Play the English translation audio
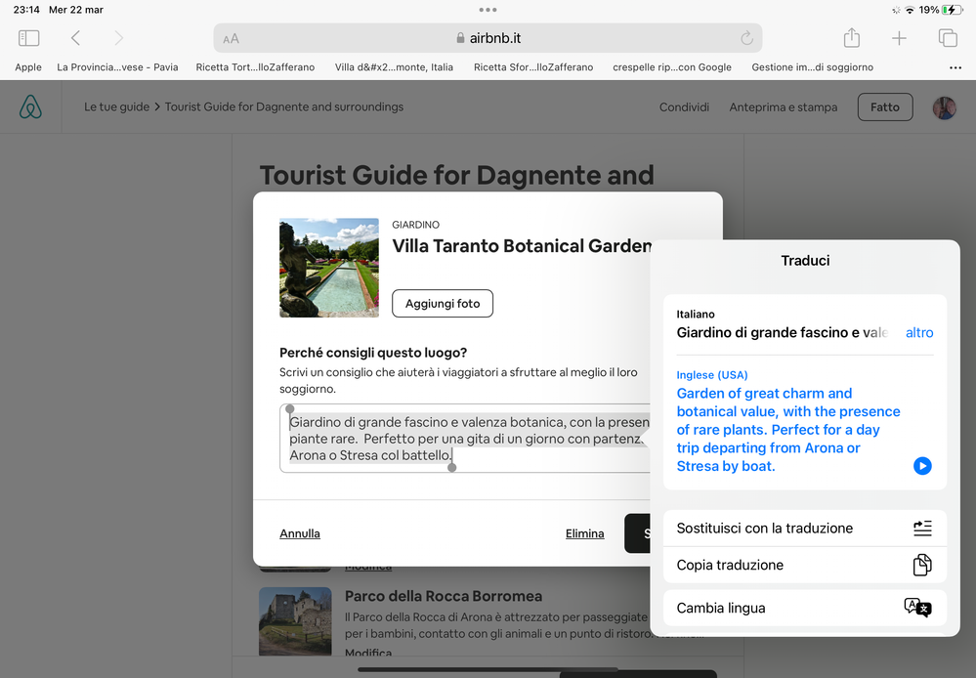This screenshot has height=678, width=976. [922, 466]
